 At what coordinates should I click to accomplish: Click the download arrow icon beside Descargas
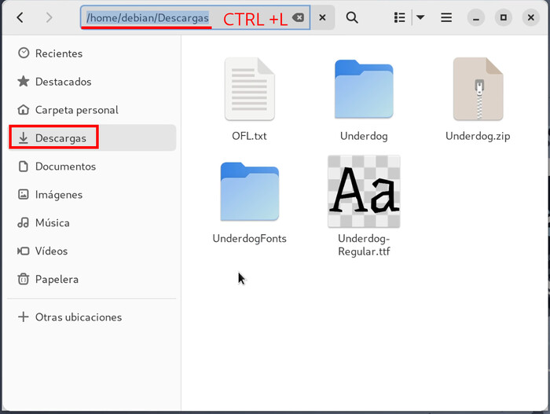(24, 138)
